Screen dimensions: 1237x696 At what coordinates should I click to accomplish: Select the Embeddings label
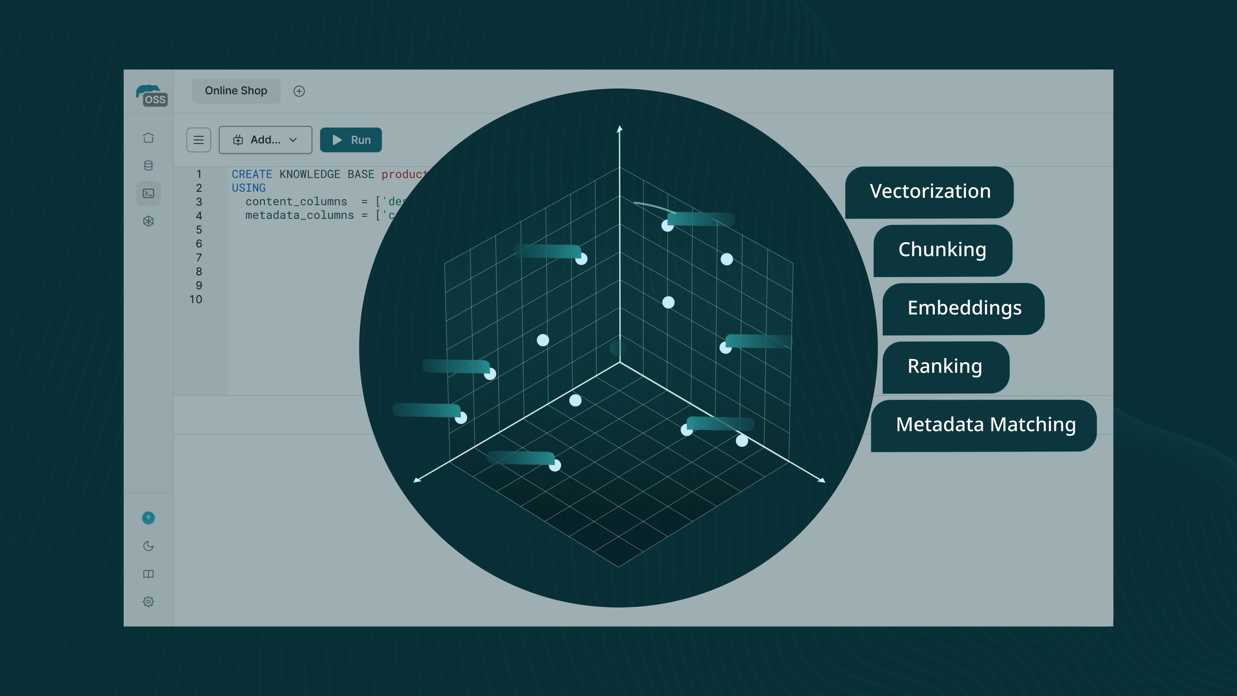coord(964,308)
